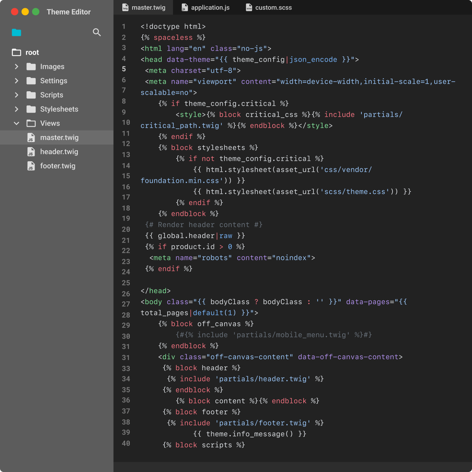
Task: Collapse the Views folder chevron
Action: [17, 123]
